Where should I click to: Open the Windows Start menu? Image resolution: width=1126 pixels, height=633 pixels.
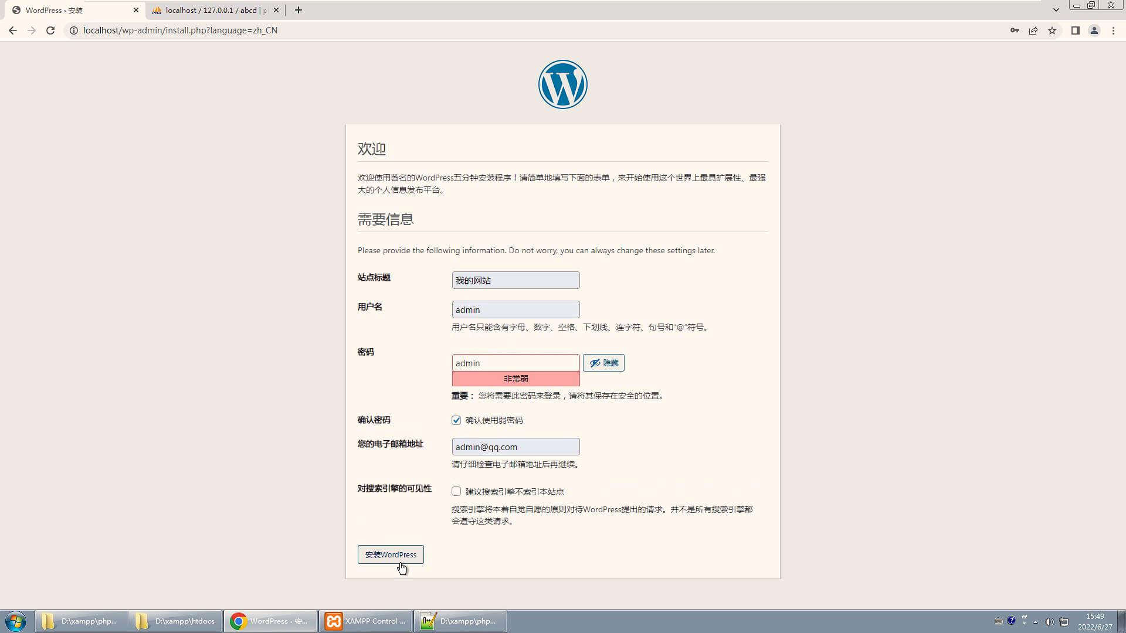tap(16, 621)
